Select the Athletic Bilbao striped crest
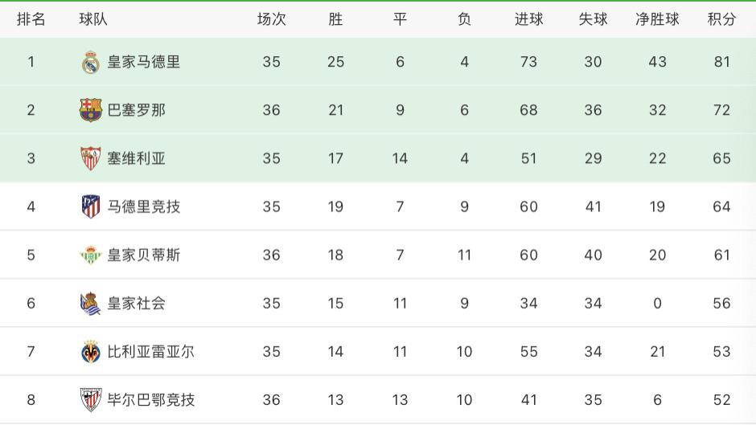Screen dimensions: 756x425 91,399
